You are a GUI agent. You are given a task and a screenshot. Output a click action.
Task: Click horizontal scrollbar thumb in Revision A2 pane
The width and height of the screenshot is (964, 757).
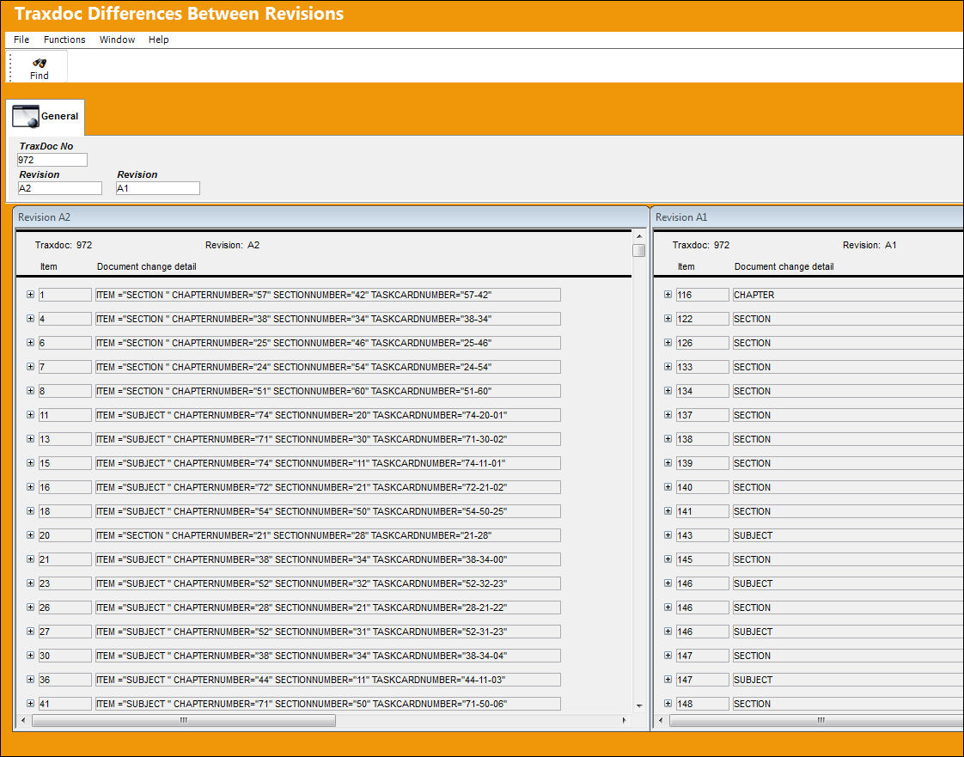coord(183,720)
